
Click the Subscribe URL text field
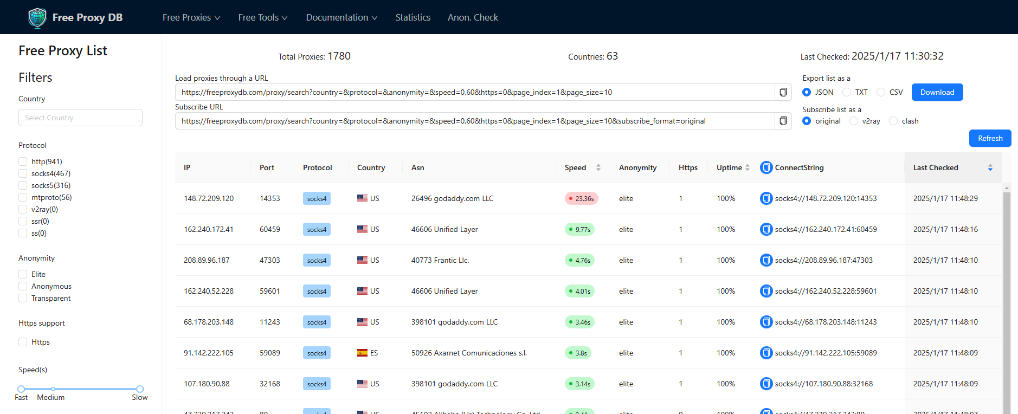[475, 121]
